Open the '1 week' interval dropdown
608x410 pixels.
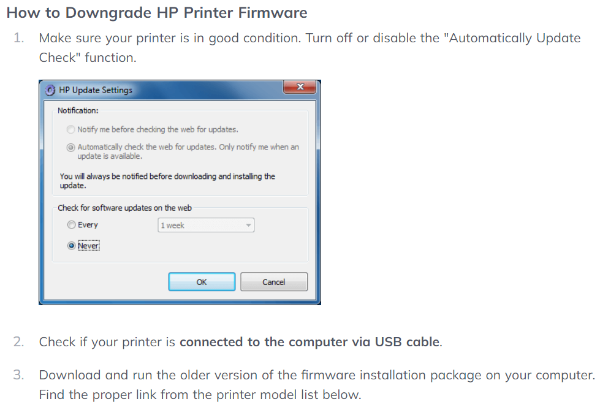(206, 226)
